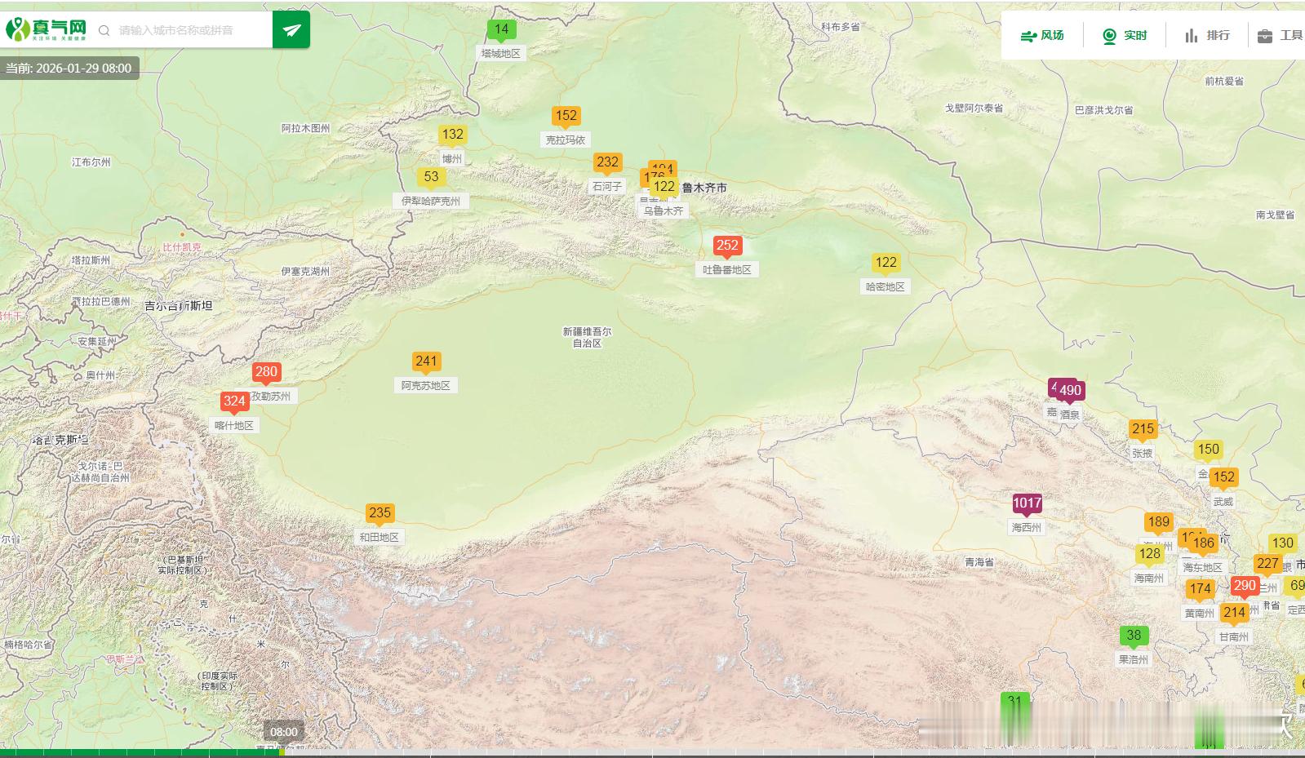The height and width of the screenshot is (758, 1305).
Task: Click the green paper-plane search button
Action: click(x=291, y=30)
